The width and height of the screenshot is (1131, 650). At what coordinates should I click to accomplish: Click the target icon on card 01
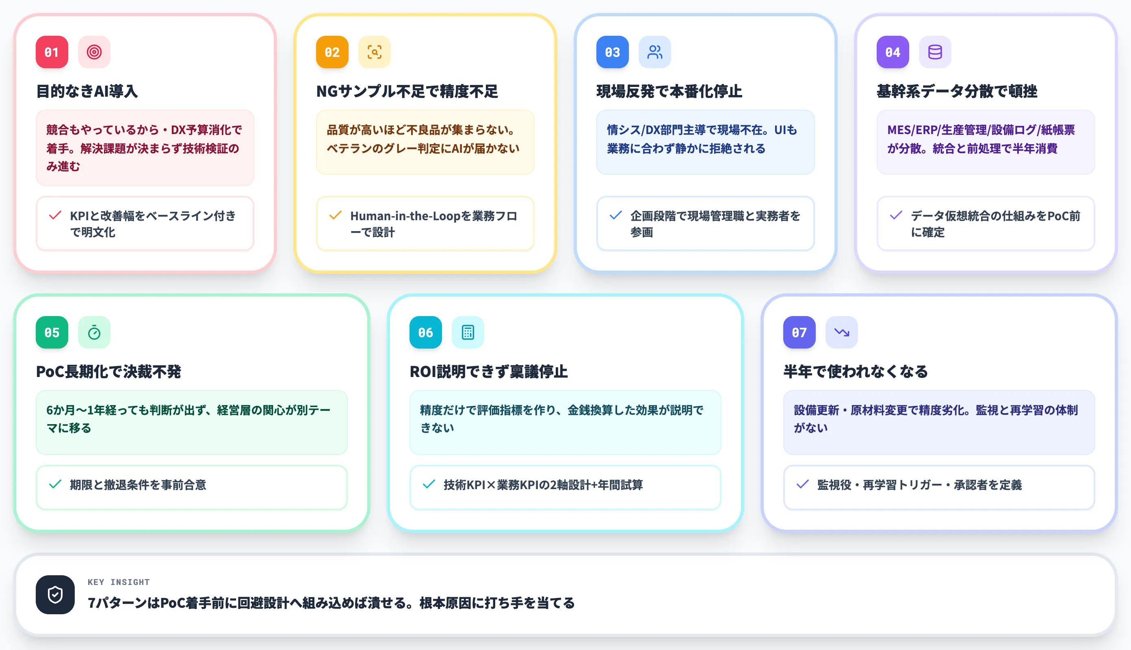click(94, 52)
